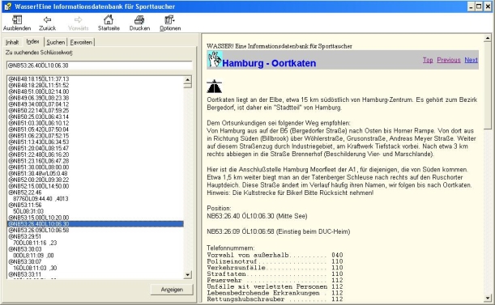This screenshot has width=495, height=305.
Task: Select index entry @NB52:15.00ÖL14:50.00
Action: 39,186
